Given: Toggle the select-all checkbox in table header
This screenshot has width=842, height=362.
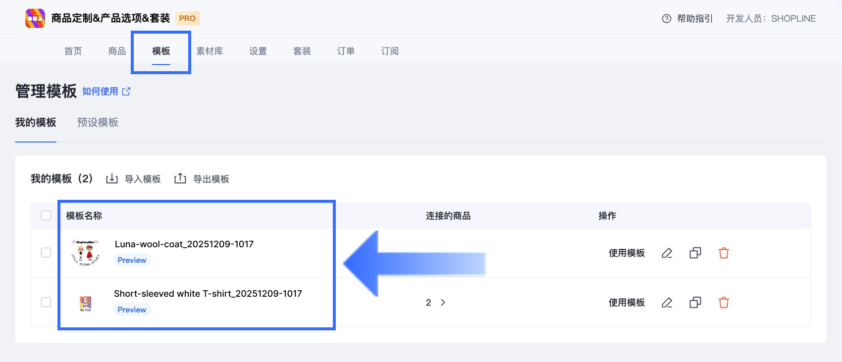Looking at the screenshot, I should coord(46,215).
